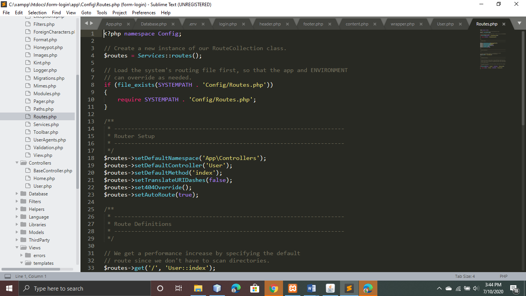Open the notification center icon
Image resolution: width=526 pixels, height=296 pixels.
514,288
